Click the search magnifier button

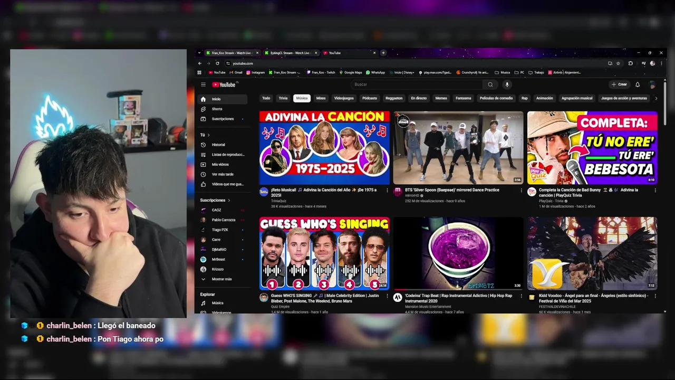coord(490,84)
